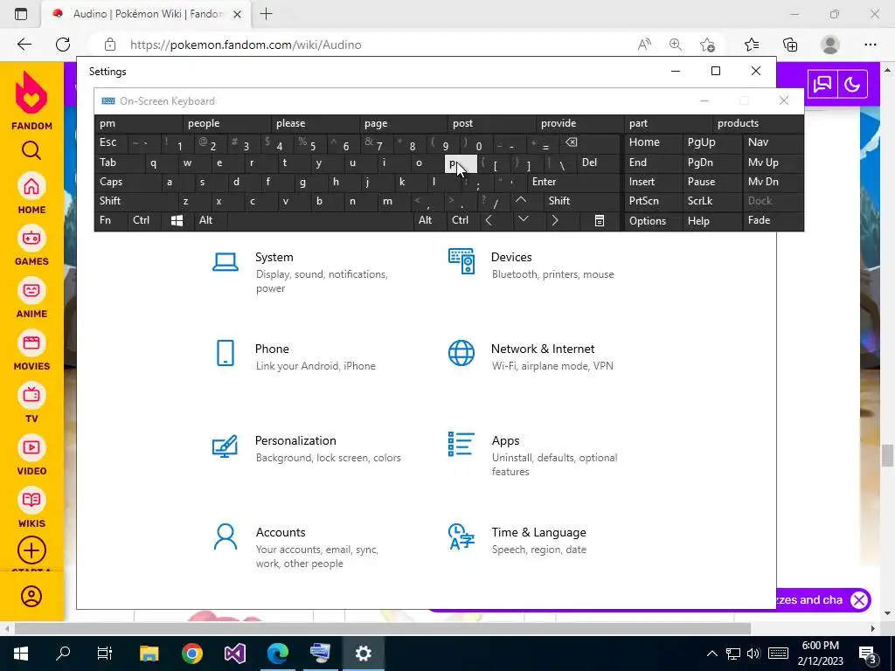This screenshot has height=671, width=895.
Task: Open Edge Settings and more menu
Action: (x=870, y=45)
